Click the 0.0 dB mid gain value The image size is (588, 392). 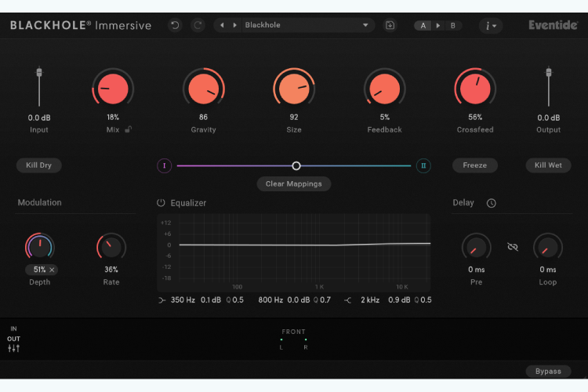[299, 300]
